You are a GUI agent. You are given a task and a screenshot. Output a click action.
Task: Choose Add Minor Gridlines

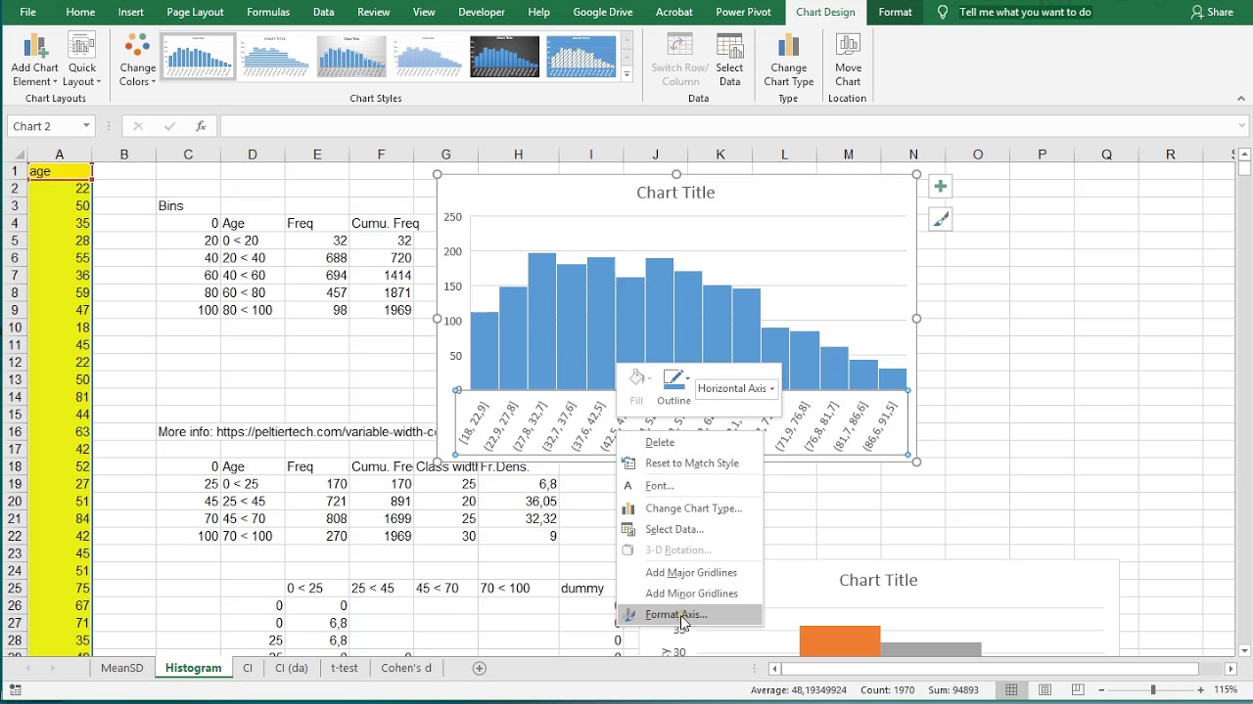pyautogui.click(x=690, y=594)
